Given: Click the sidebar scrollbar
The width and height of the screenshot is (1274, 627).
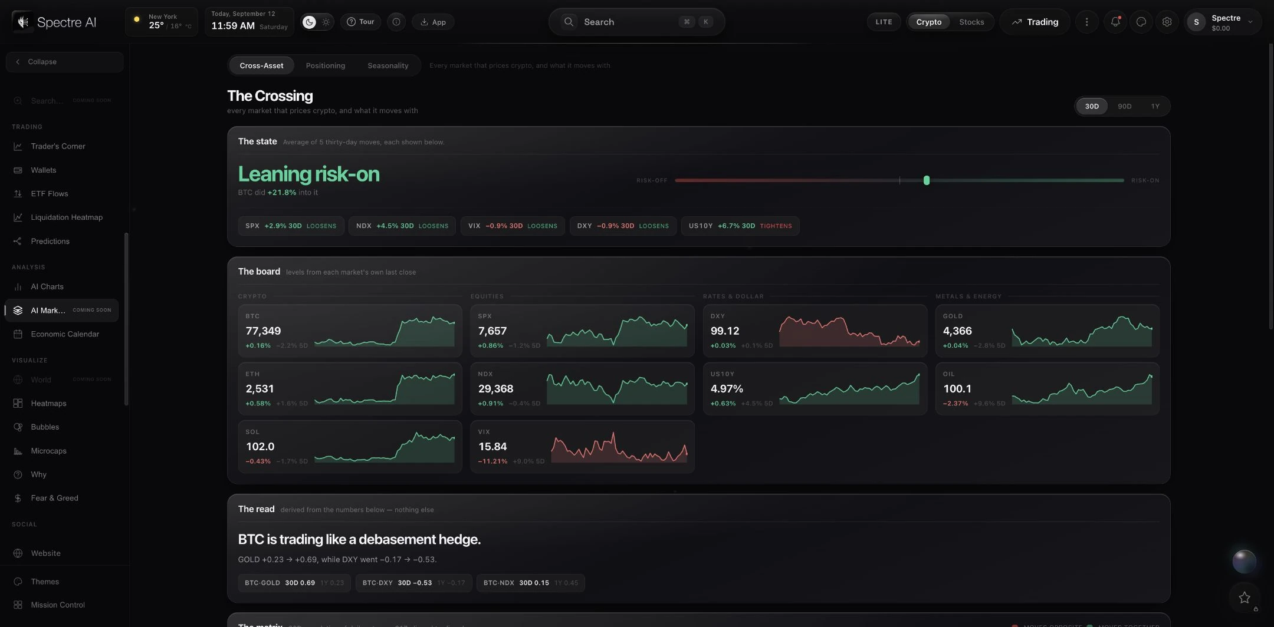Looking at the screenshot, I should point(126,319).
